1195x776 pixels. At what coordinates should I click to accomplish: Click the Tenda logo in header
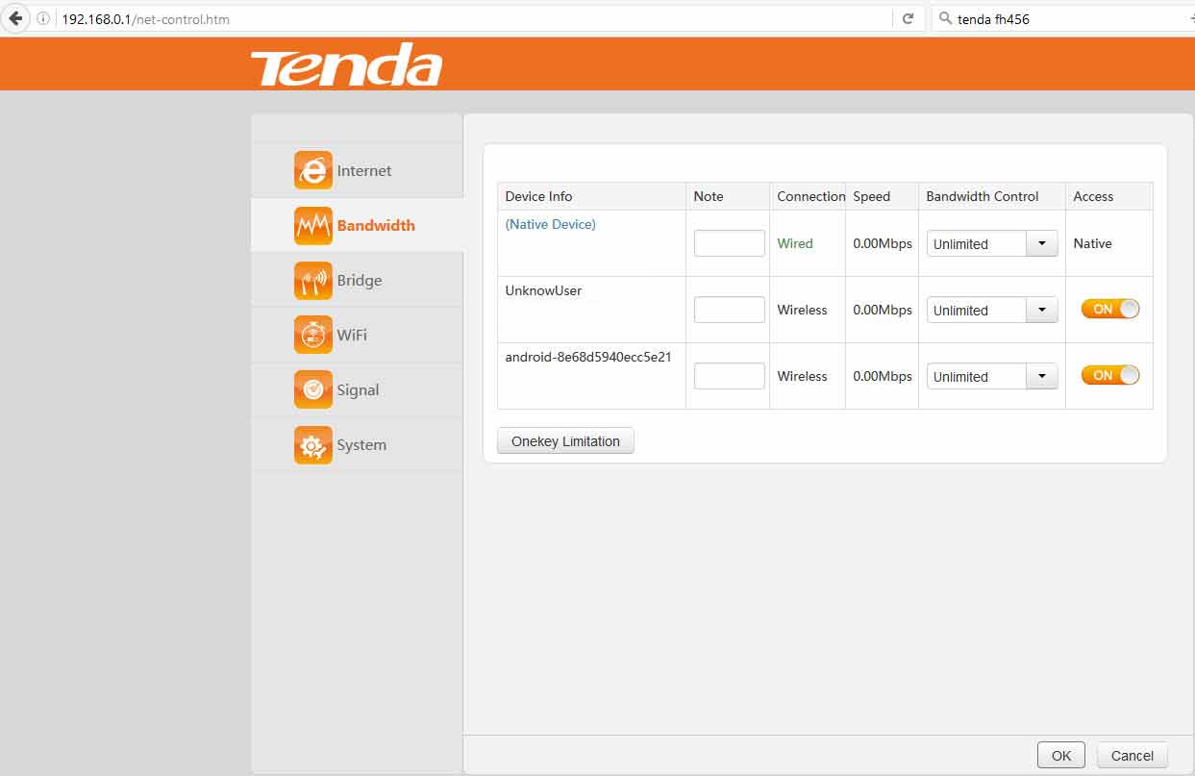coord(347,65)
